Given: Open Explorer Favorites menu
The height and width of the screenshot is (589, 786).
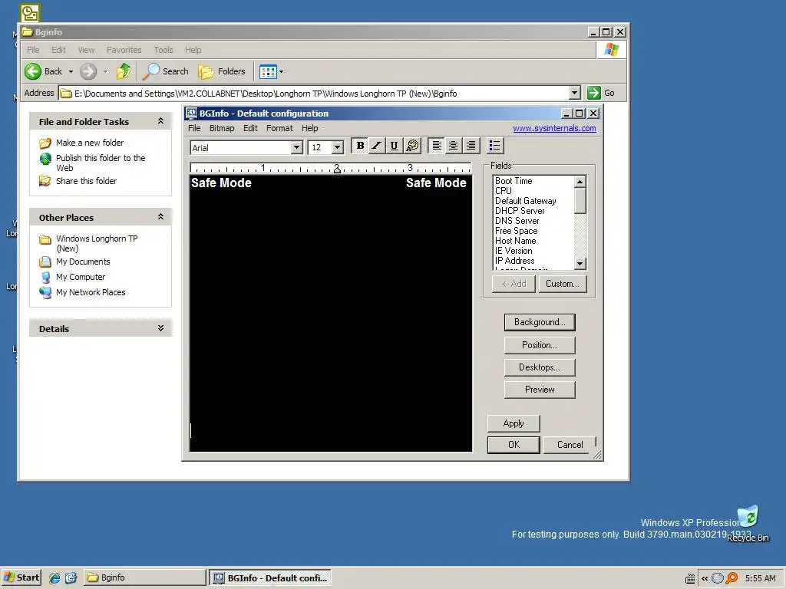Looking at the screenshot, I should (x=124, y=50).
